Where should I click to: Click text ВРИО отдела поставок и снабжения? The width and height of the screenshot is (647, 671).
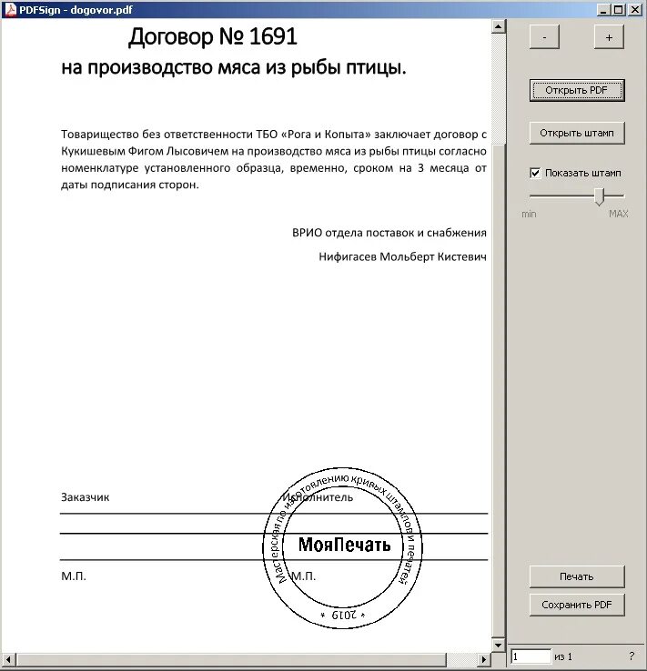click(x=389, y=233)
